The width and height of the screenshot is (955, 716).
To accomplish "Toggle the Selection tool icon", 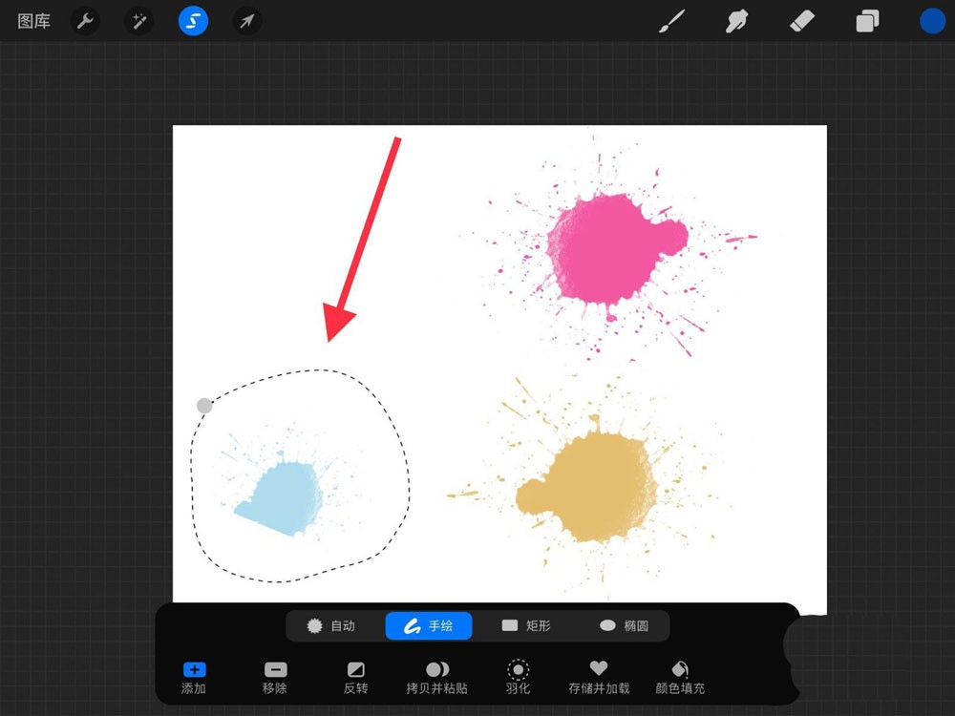I will 193,21.
